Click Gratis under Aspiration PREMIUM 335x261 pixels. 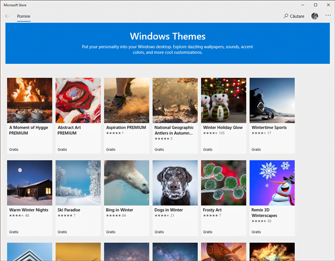point(111,150)
